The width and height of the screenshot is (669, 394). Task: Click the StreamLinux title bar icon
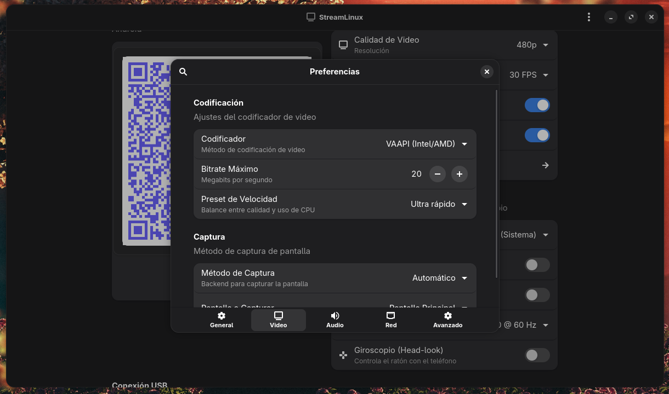click(311, 17)
